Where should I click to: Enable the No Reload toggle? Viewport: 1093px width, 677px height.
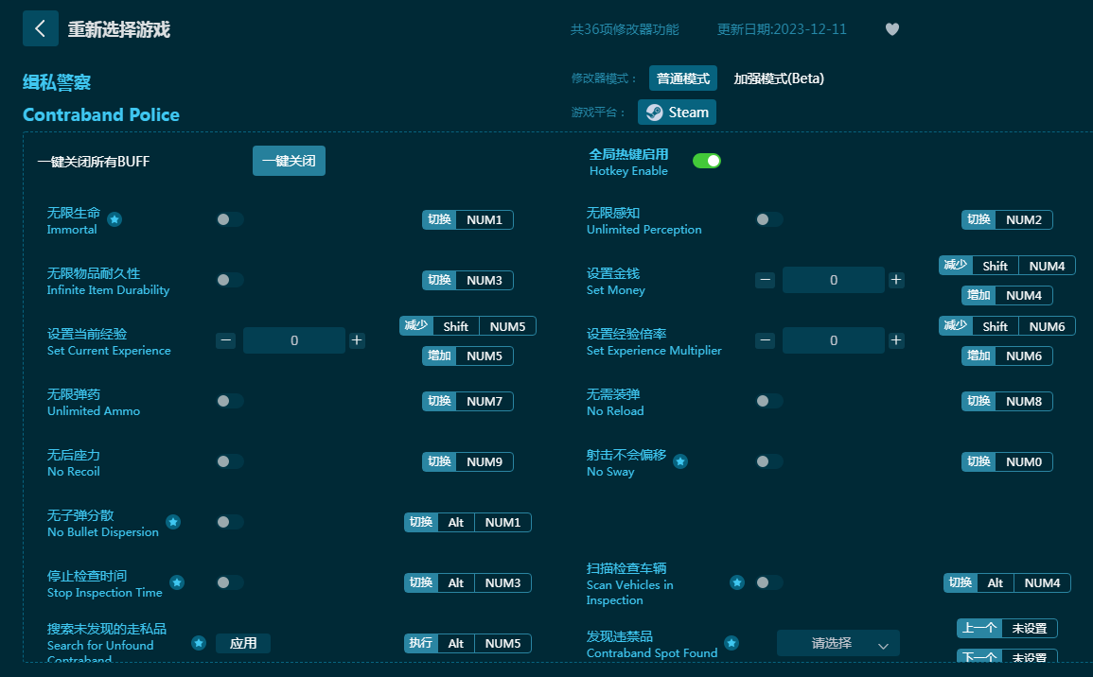[x=768, y=401]
